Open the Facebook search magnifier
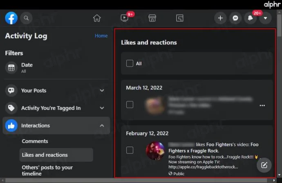 point(26,18)
